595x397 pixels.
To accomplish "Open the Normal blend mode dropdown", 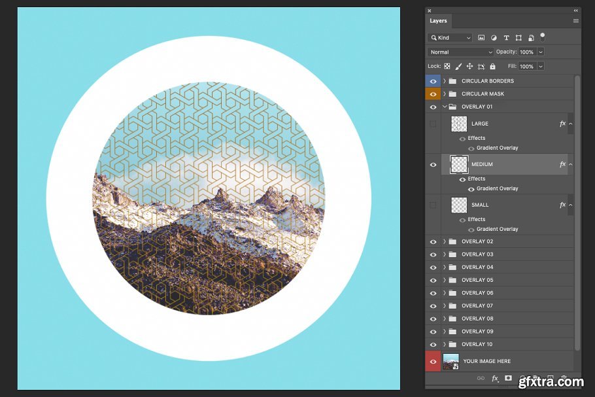I will (461, 52).
